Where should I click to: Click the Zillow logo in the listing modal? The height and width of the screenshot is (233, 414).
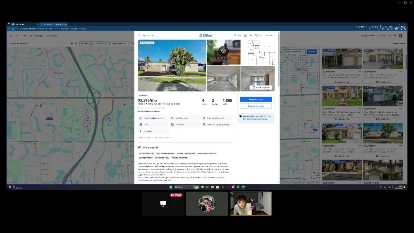click(206, 35)
